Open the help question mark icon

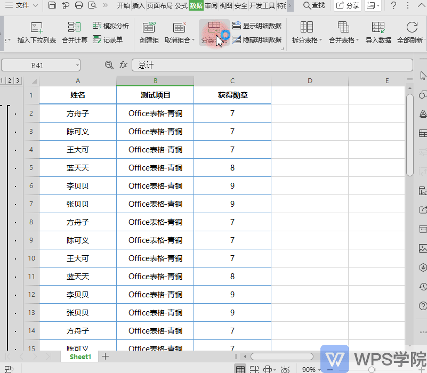coord(393,5)
